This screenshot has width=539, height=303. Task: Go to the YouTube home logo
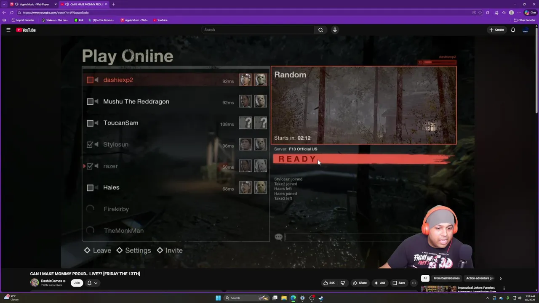[26, 30]
